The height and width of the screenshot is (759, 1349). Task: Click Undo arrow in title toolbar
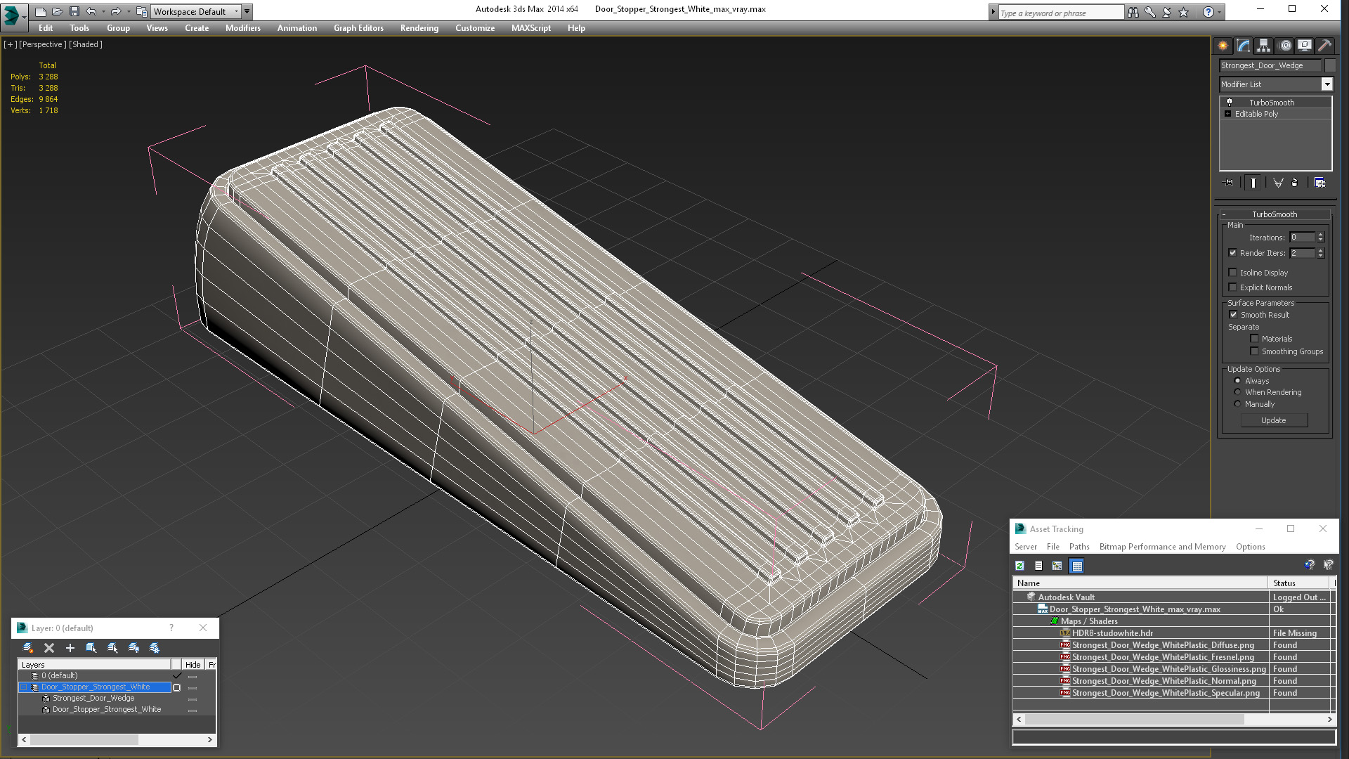(x=91, y=11)
